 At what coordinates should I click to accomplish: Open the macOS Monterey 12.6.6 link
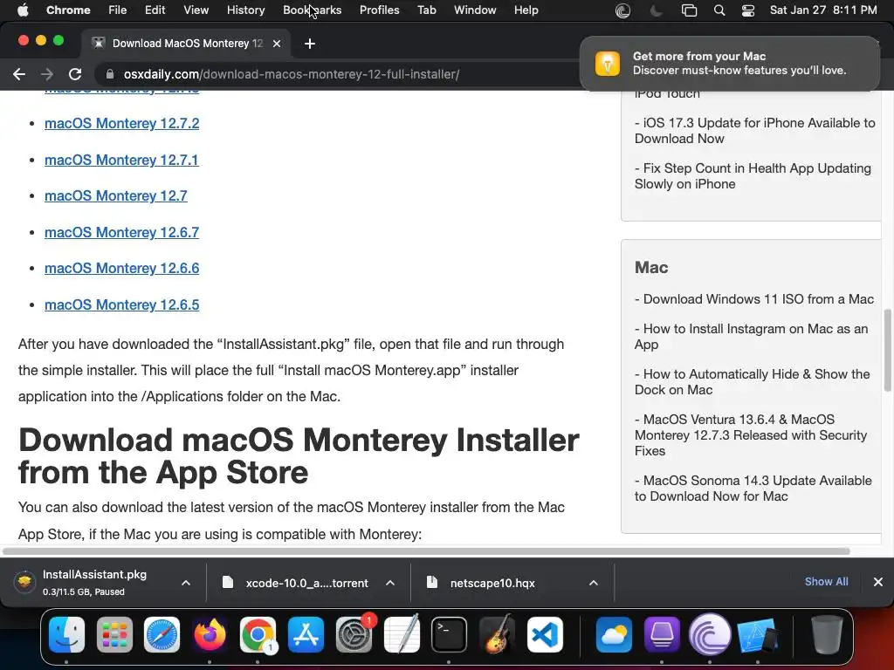click(122, 269)
